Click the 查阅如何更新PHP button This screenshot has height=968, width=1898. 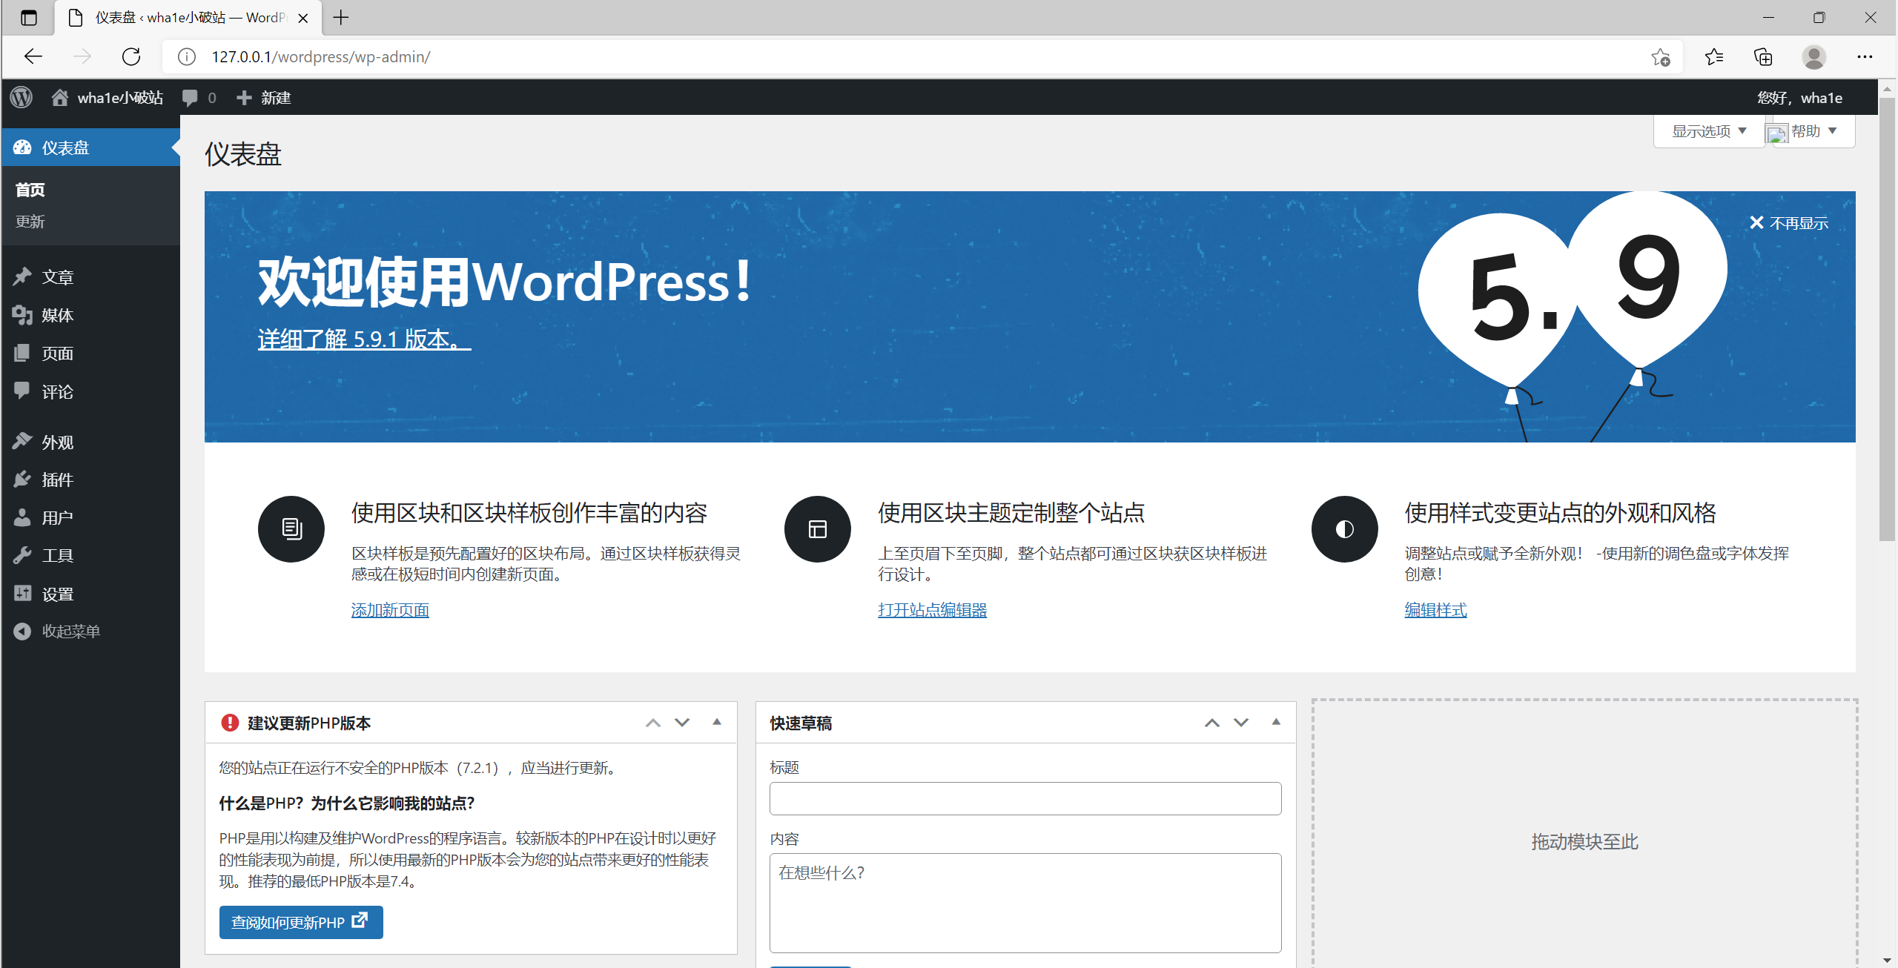tap(300, 922)
